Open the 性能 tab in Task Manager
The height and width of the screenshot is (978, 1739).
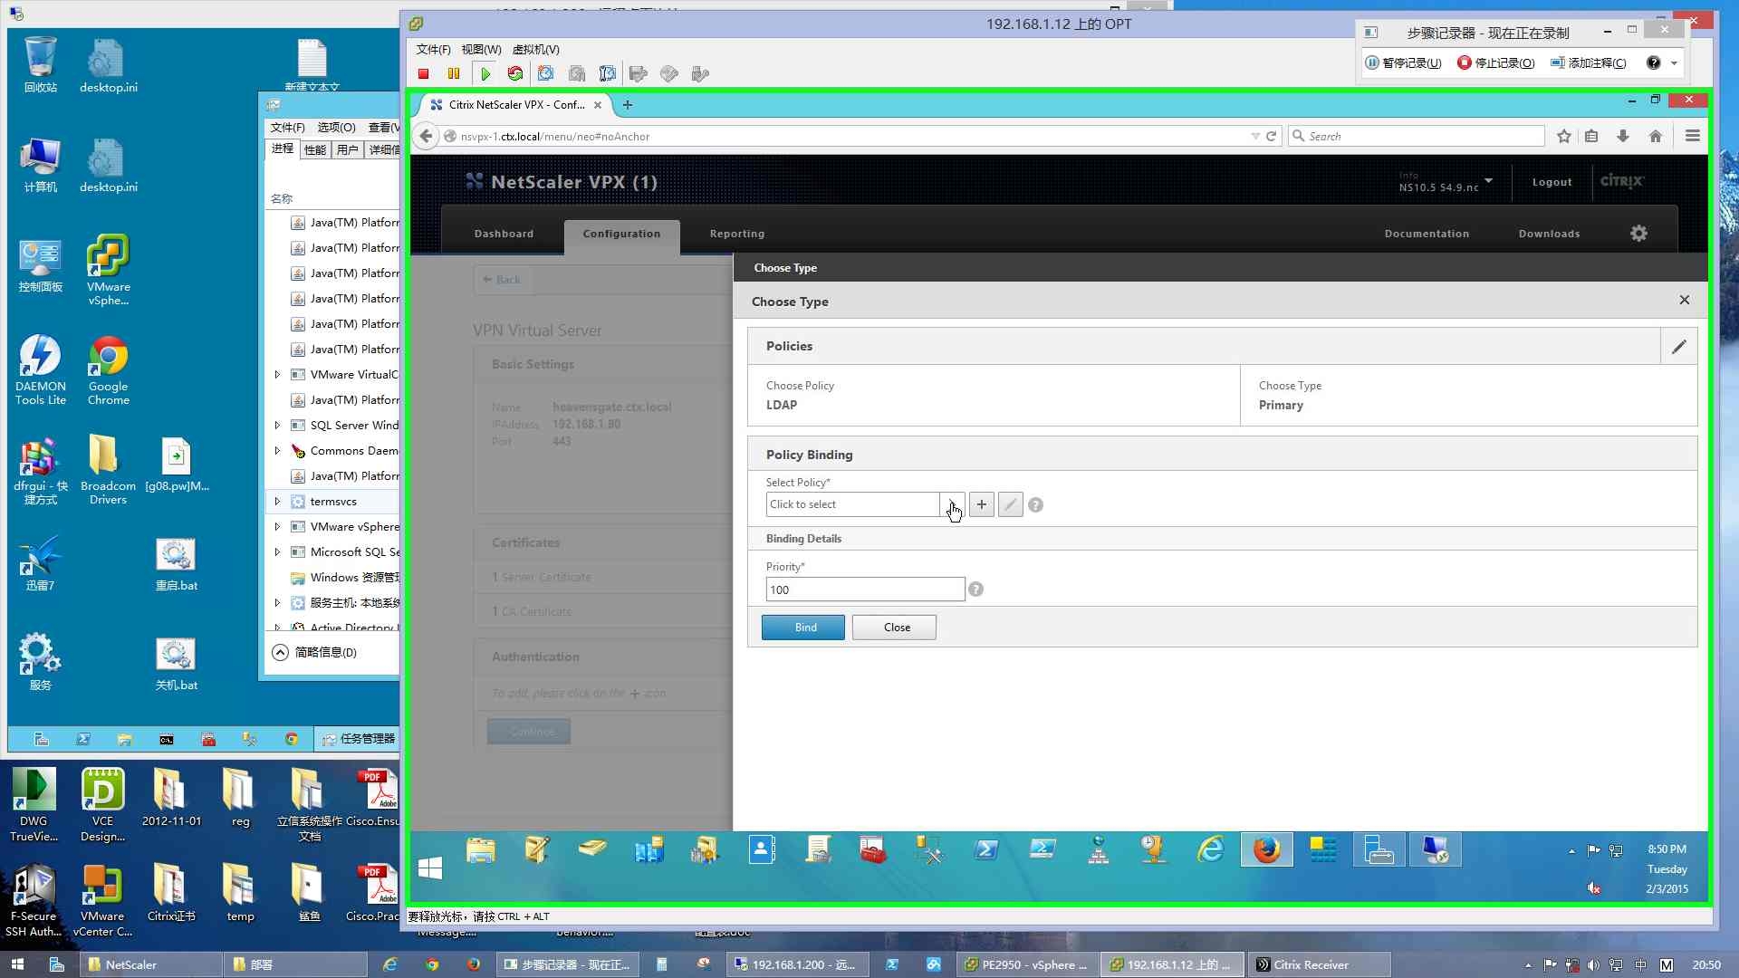(315, 149)
